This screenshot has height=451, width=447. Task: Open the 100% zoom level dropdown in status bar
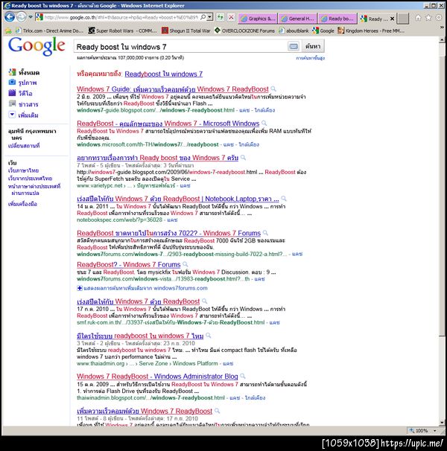tap(434, 431)
